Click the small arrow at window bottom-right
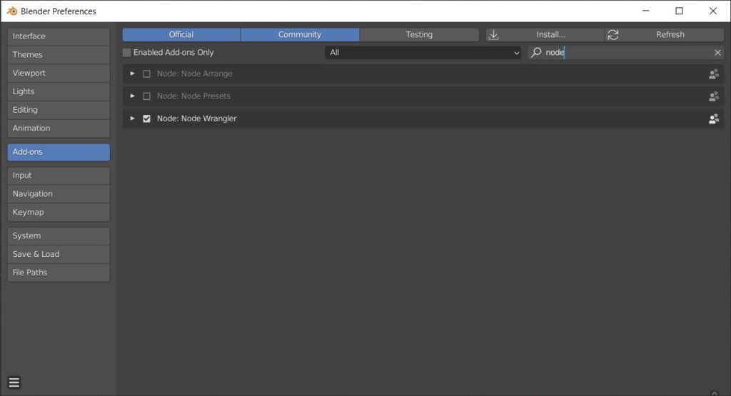The width and height of the screenshot is (731, 396). [x=714, y=392]
